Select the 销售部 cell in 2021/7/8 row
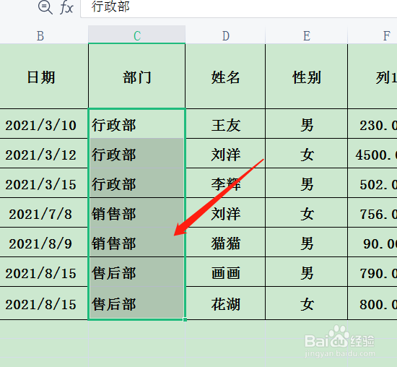 (136, 212)
